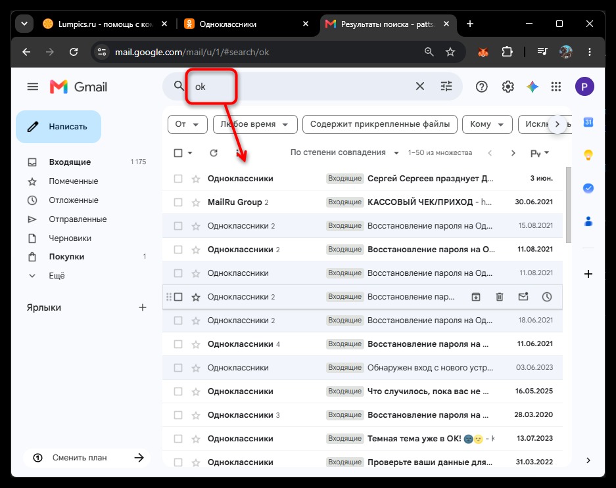Open the Google account avatar P
Viewport: 616px width, 488px height.
584,87
